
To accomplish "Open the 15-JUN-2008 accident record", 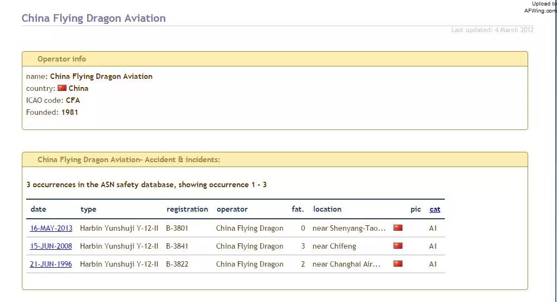I will [51, 246].
